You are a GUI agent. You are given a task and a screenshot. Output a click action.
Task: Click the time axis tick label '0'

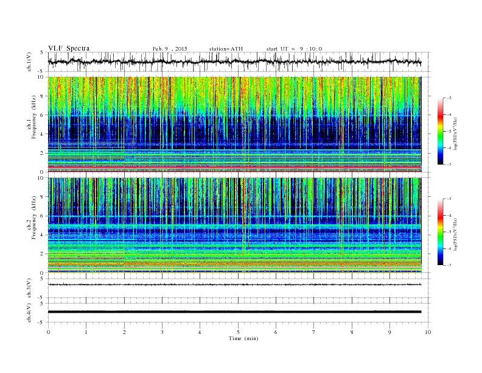pyautogui.click(x=48, y=332)
